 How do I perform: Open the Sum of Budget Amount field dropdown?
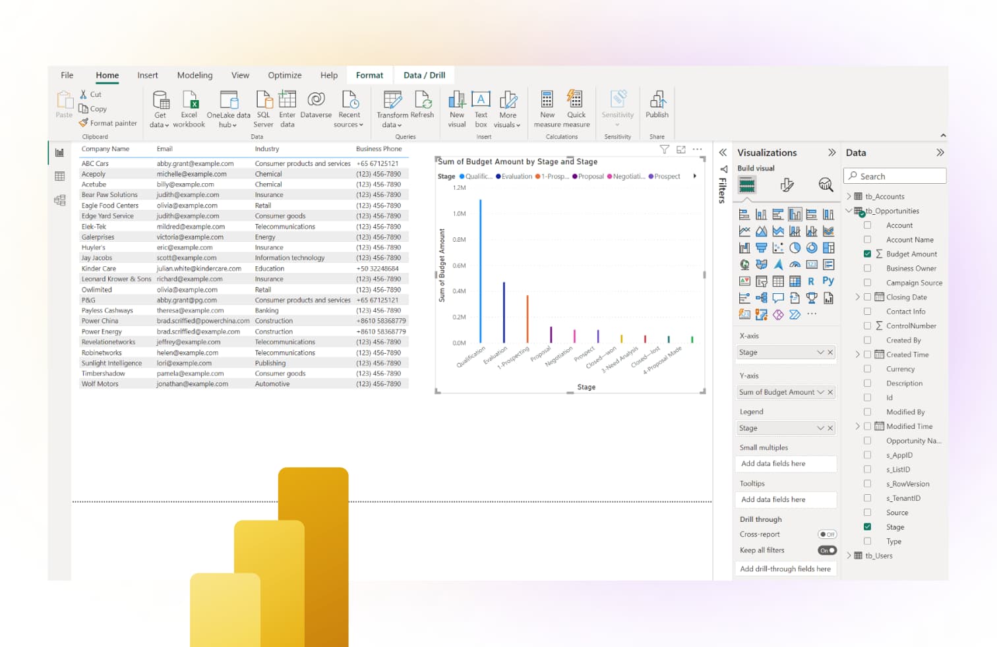coord(820,392)
